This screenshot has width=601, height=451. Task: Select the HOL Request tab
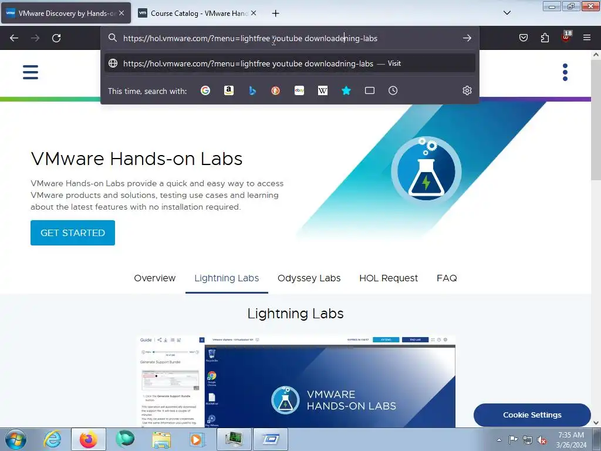point(389,278)
